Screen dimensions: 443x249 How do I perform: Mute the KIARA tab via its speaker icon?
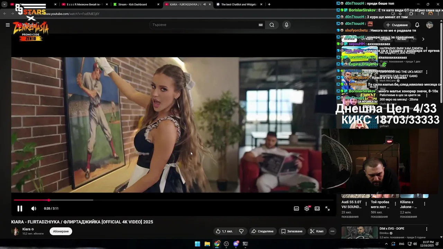(x=205, y=4)
